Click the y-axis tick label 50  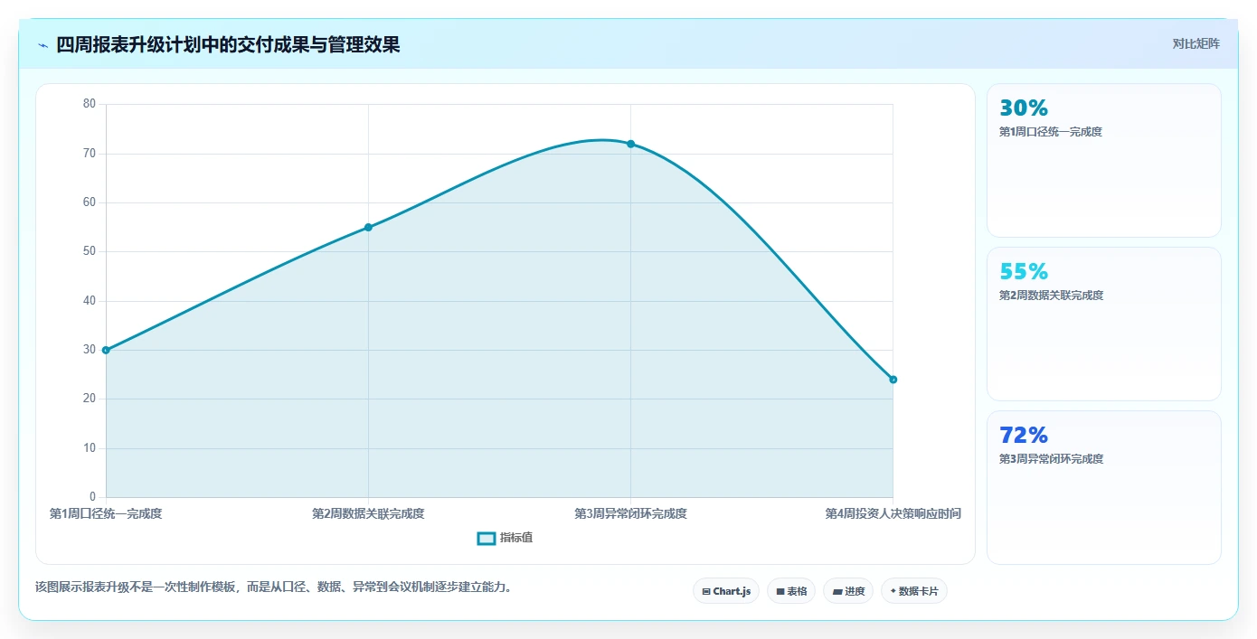pyautogui.click(x=90, y=251)
